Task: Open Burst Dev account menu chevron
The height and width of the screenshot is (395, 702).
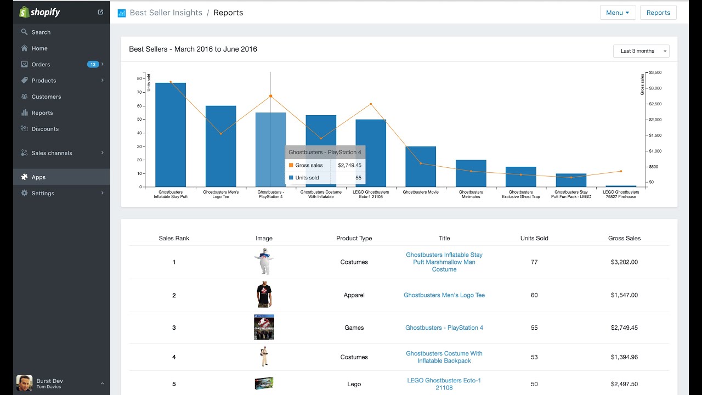Action: tap(102, 383)
